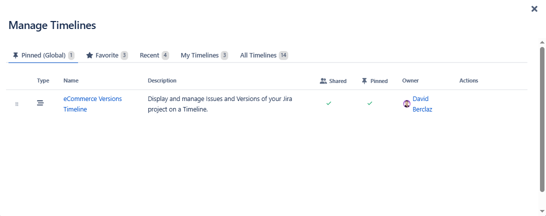The image size is (546, 216).
Task: Click the people icon in the Shared header
Action: pos(323,81)
